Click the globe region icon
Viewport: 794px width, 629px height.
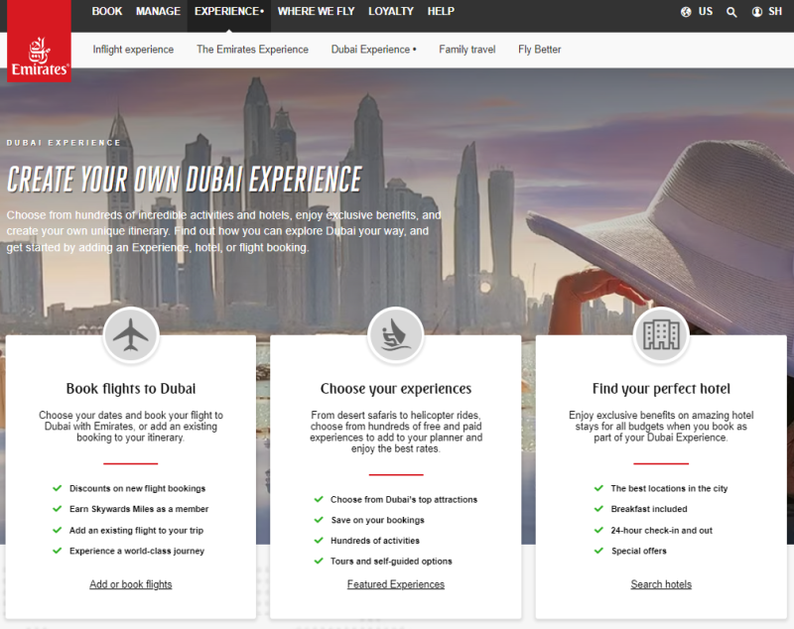click(x=686, y=12)
